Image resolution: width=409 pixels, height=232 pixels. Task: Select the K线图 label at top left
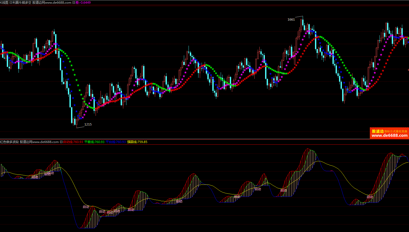click(x=4, y=3)
